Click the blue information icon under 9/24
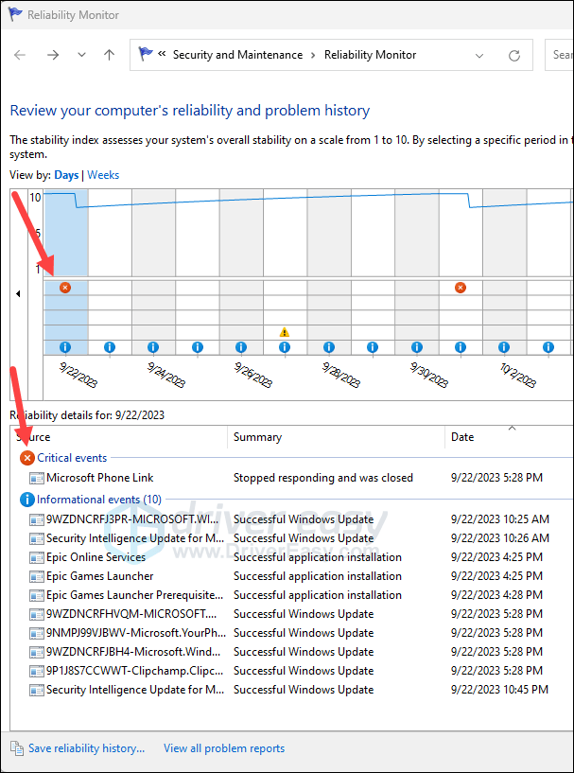Image resolution: width=574 pixels, height=773 pixels. click(x=153, y=347)
